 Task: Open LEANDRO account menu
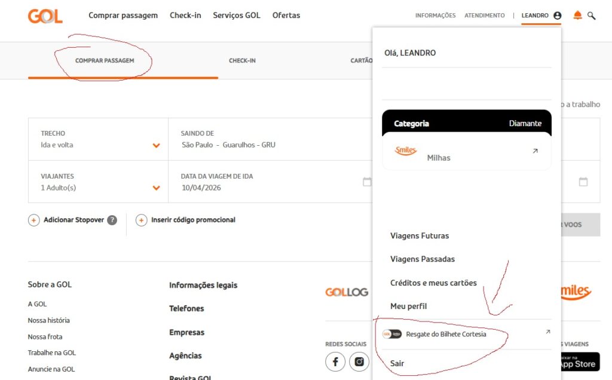point(541,16)
